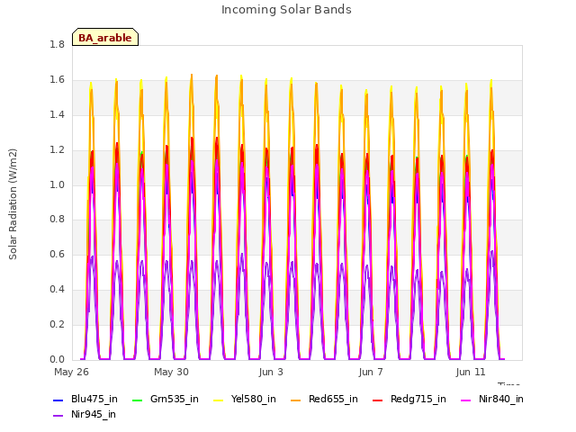Select the Yel580_in legend label

coord(254,400)
